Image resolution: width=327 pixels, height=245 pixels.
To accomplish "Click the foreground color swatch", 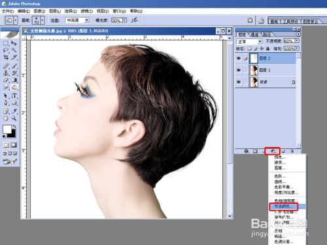I will coord(7,129).
